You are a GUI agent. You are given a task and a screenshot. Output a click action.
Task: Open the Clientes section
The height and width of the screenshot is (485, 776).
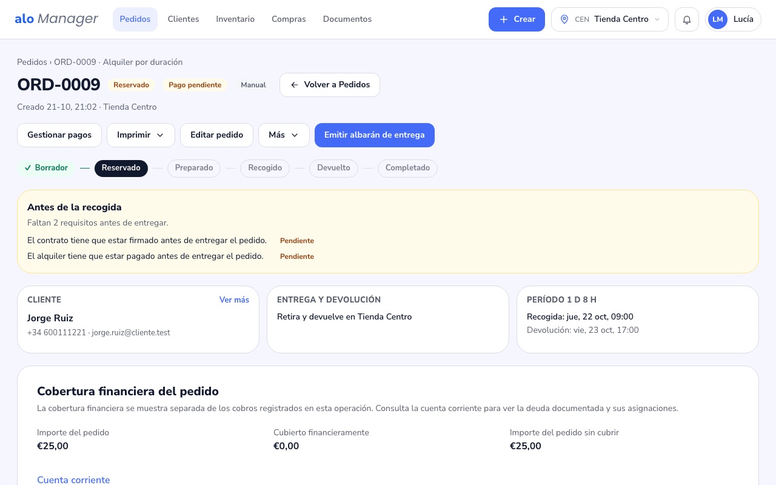[x=184, y=19]
